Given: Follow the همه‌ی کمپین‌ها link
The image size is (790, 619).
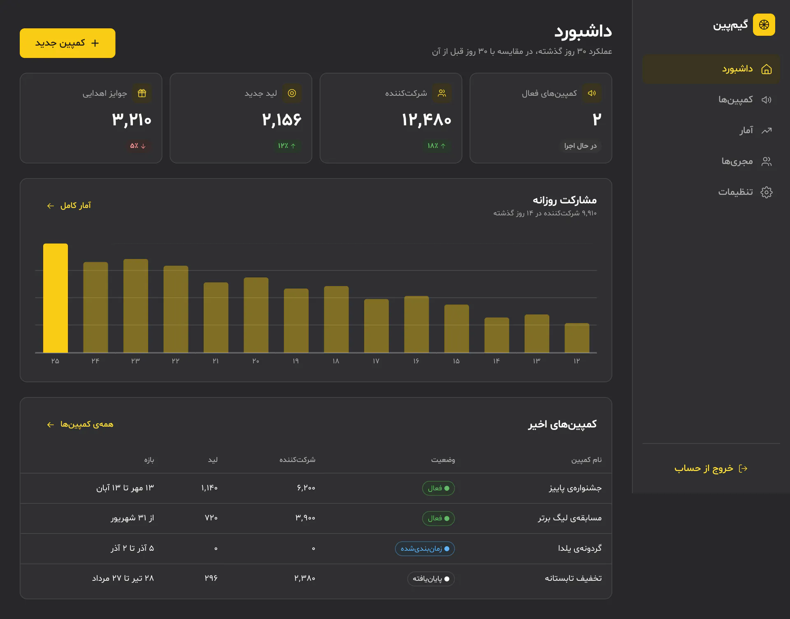Looking at the screenshot, I should click(80, 425).
